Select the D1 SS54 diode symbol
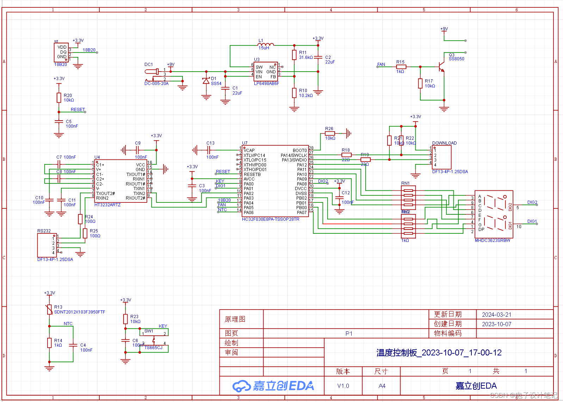 tap(206, 81)
